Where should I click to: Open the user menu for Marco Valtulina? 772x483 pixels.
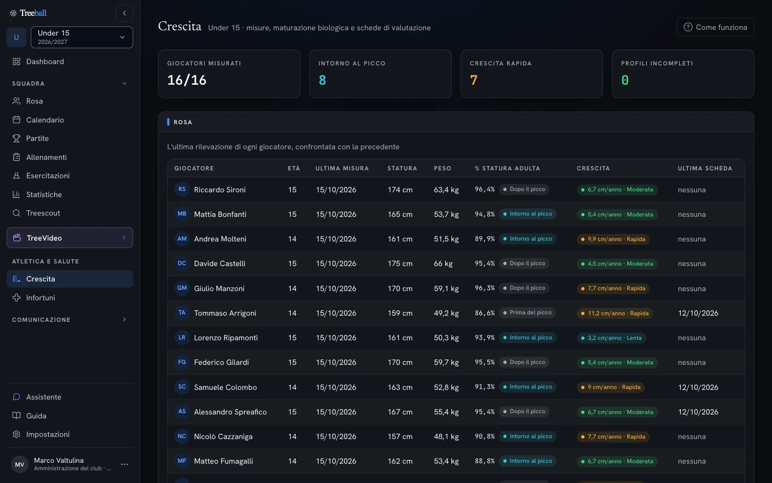coord(125,464)
